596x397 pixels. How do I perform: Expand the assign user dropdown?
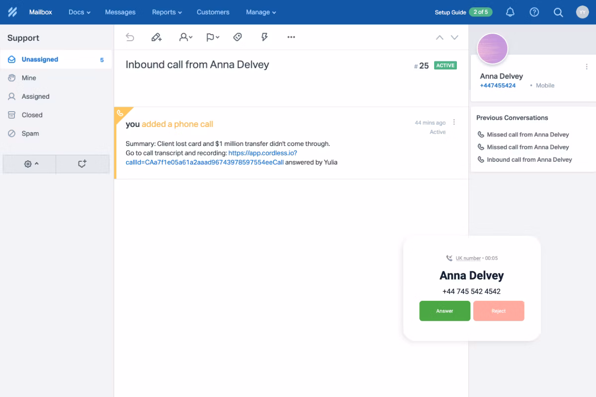click(x=186, y=37)
